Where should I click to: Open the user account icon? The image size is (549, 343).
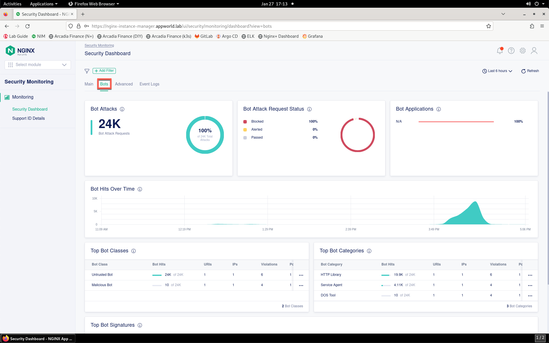pos(534,51)
